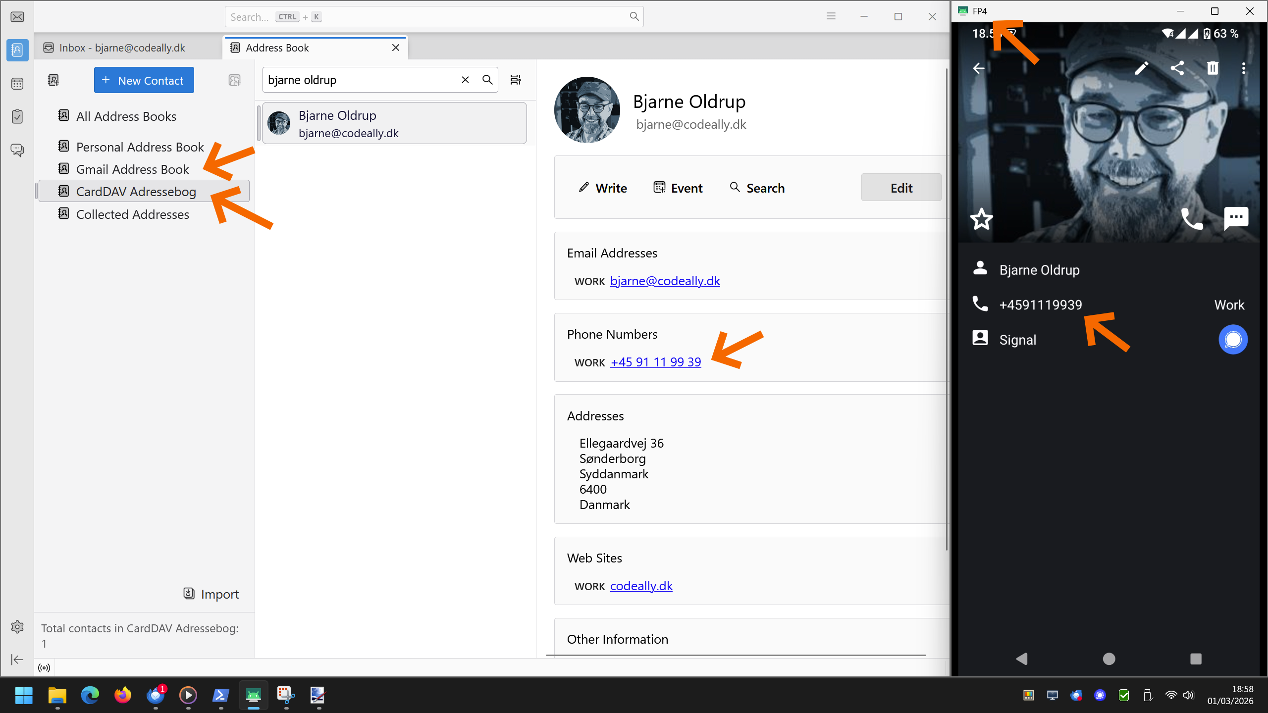Tap the share icon on phone contact
This screenshot has width=1268, height=713.
1177,68
